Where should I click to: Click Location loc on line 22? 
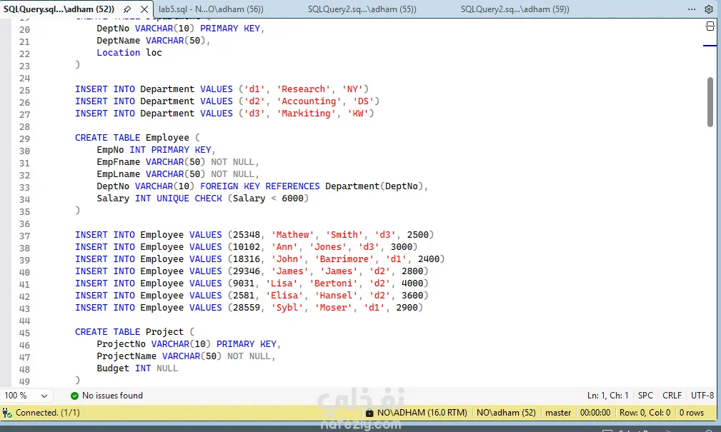point(129,53)
